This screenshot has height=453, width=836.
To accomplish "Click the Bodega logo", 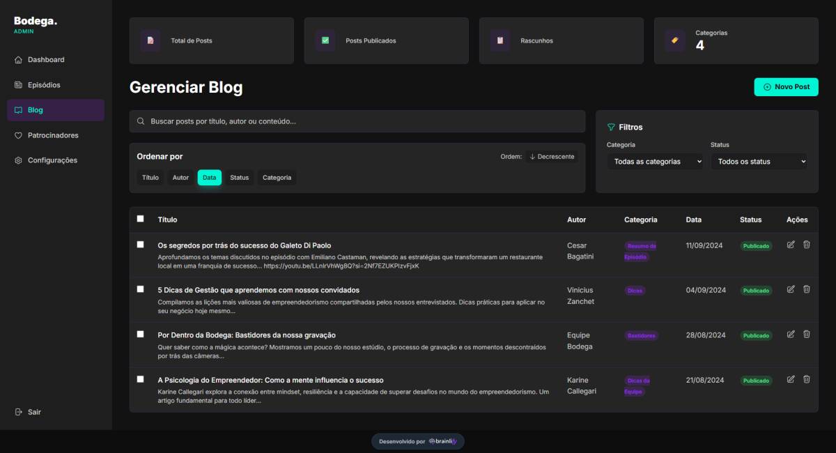I will pyautogui.click(x=36, y=21).
